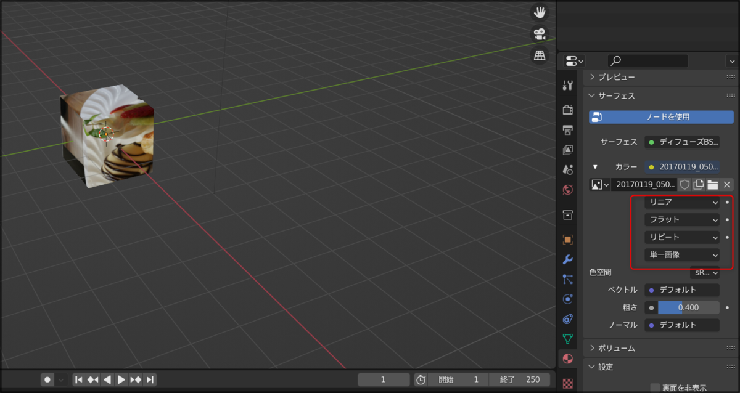This screenshot has width=740, height=393.
Task: Open the Particle properties tab
Action: click(x=567, y=279)
